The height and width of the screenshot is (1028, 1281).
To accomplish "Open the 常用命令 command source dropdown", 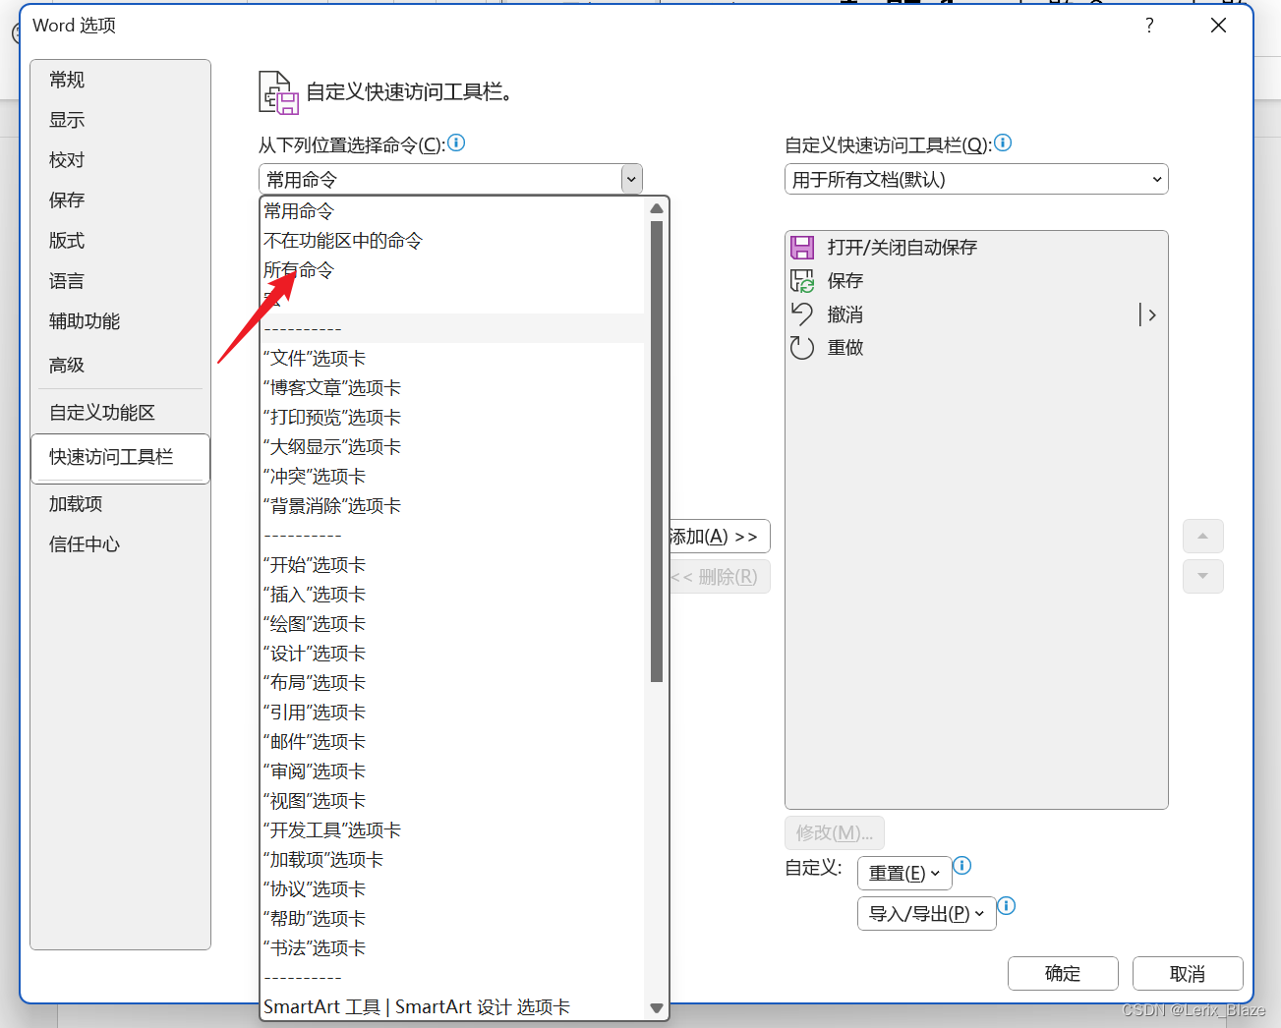I will (x=450, y=179).
